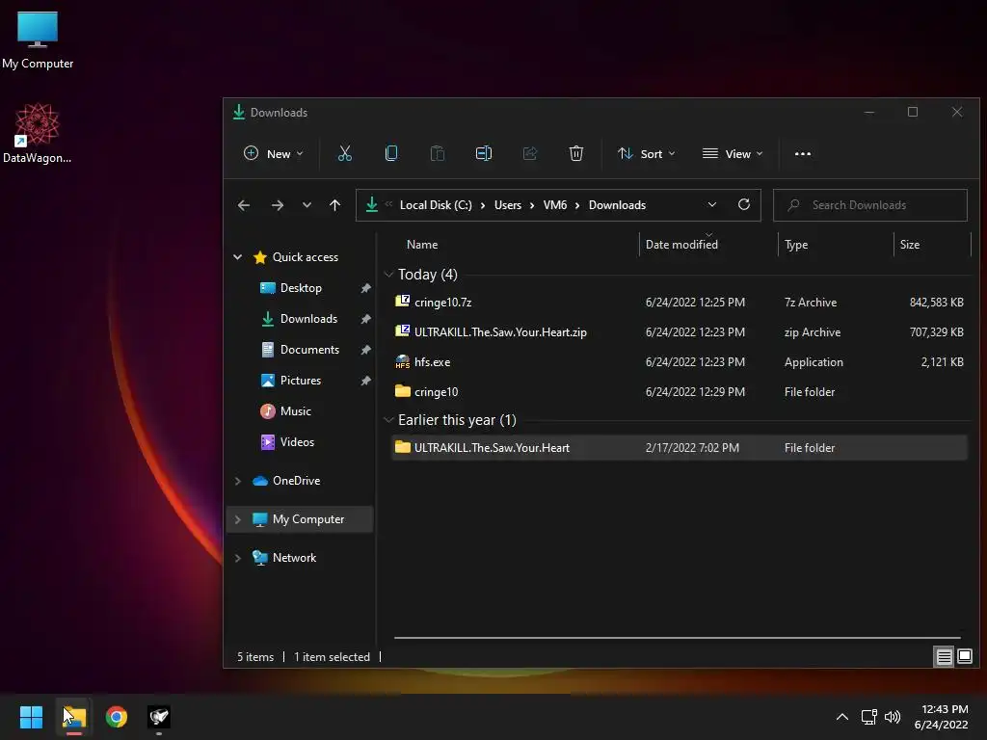Select the cringe10 file folder
The height and width of the screenshot is (740, 987).
[680, 391]
